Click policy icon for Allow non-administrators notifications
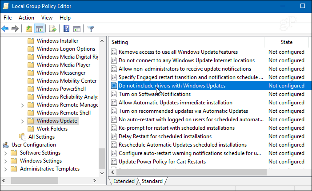Image resolution: width=312 pixels, height=191 pixels. (x=114, y=69)
